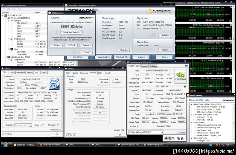Close the GPU0 core clock ROP graph
Image resolution: width=236 pixels, height=155 pixels.
230,7
